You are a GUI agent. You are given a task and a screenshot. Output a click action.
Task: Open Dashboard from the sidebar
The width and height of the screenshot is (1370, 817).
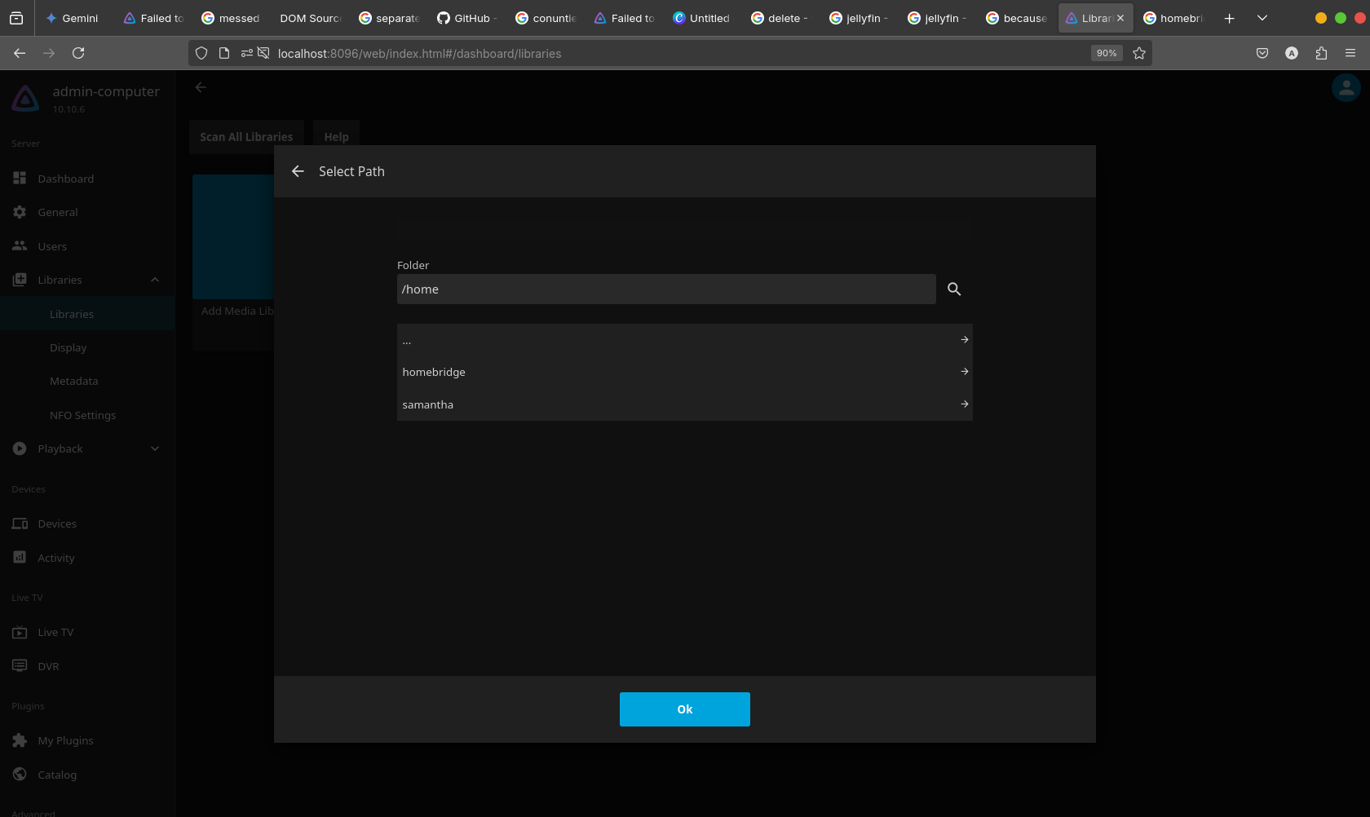(x=65, y=179)
